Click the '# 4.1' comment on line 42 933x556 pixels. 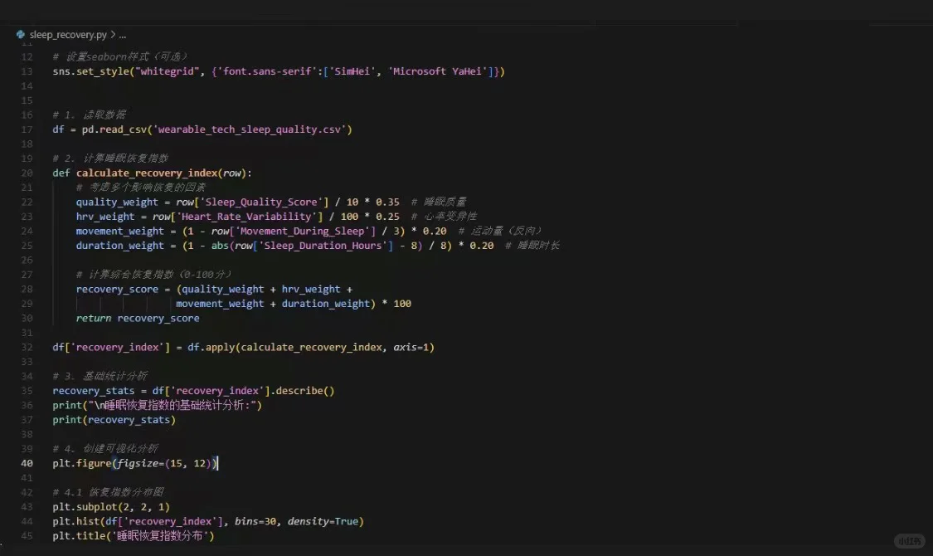(109, 492)
